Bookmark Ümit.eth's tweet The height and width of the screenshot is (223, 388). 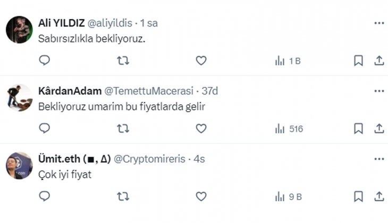pos(358,196)
